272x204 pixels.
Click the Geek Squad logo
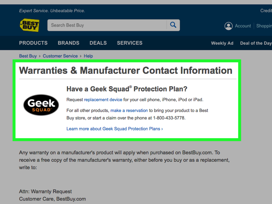41,105
